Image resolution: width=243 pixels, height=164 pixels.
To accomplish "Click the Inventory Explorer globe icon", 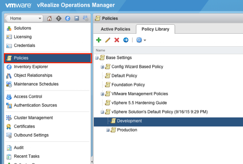I will (x=9, y=67).
